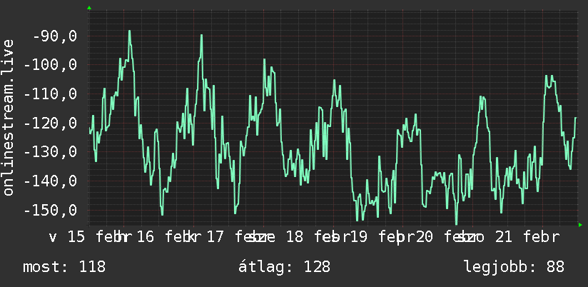Click the 'most: 118' current value
Screen dimensions: 588x287
pyautogui.click(x=64, y=267)
